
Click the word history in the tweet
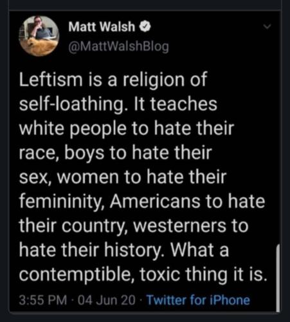coord(133,251)
